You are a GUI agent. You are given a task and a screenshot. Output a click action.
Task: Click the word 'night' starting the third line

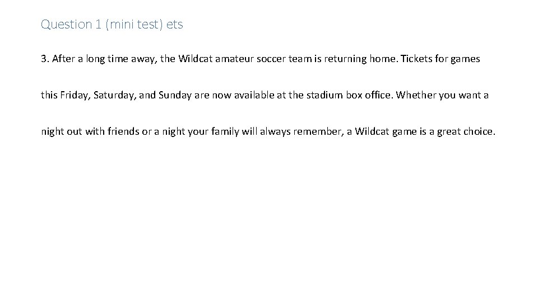point(52,132)
